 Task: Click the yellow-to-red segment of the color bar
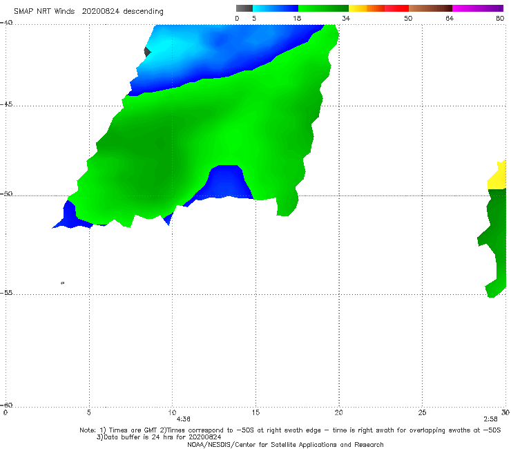pos(378,8)
